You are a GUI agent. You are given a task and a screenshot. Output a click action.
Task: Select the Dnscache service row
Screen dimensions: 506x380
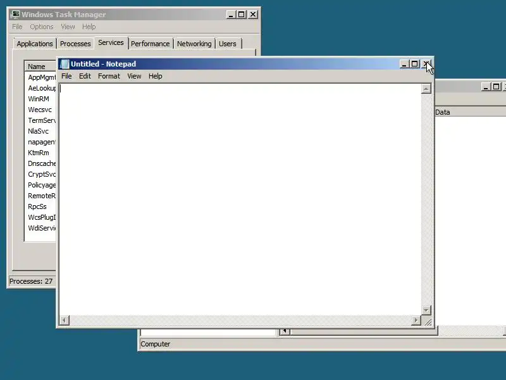[41, 163]
